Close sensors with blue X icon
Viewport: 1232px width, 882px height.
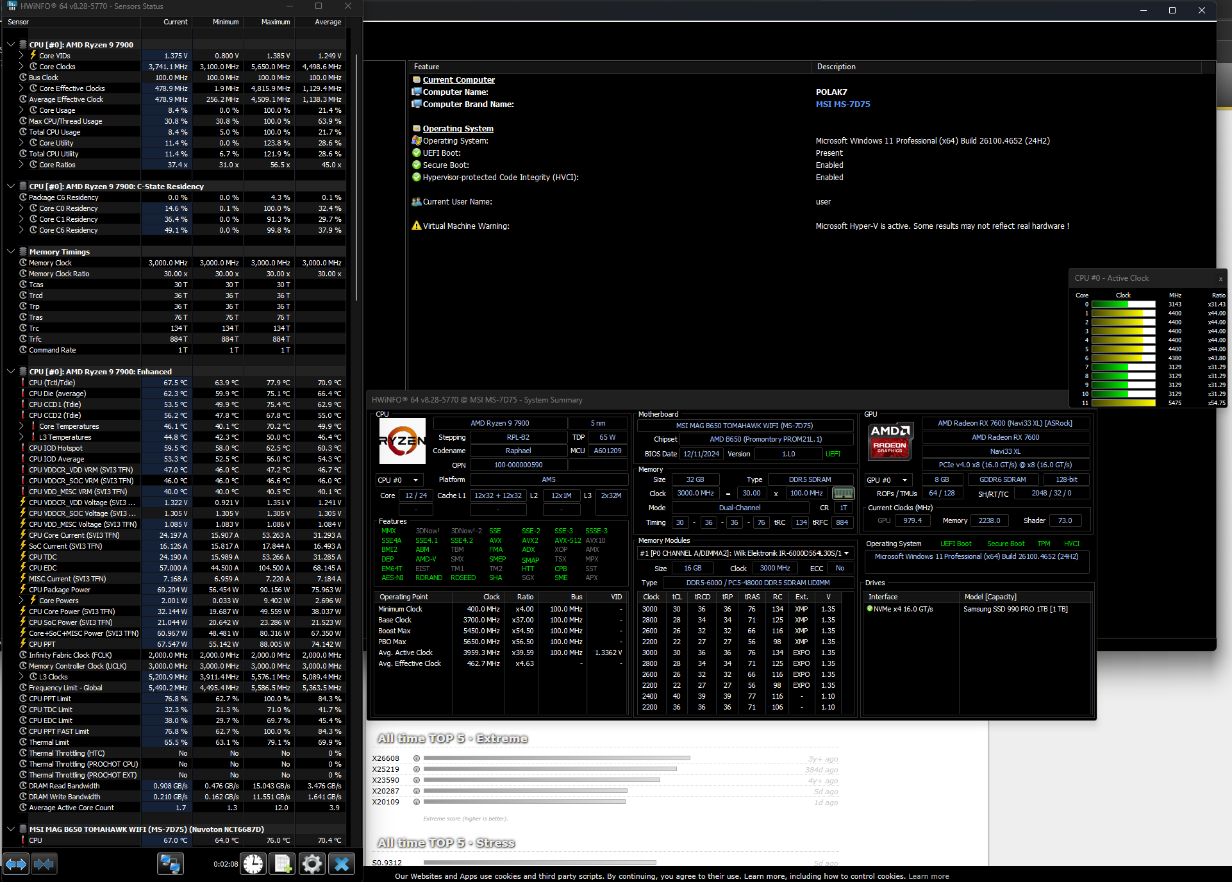click(342, 864)
